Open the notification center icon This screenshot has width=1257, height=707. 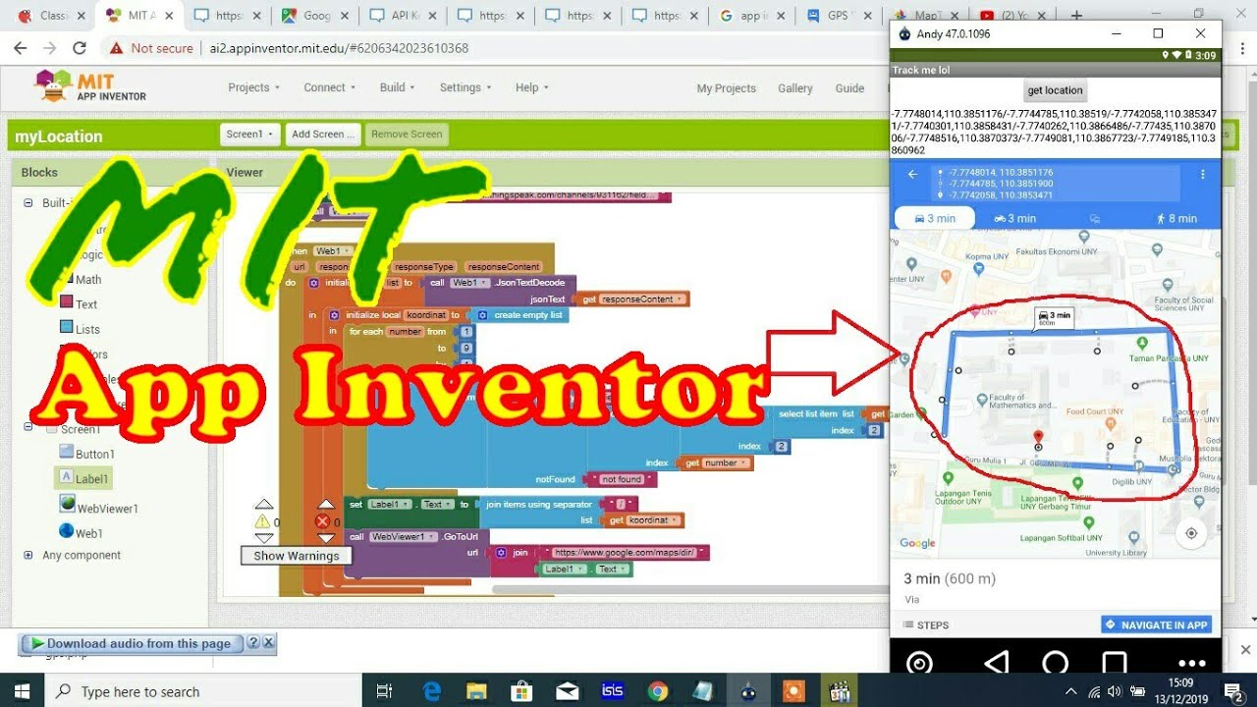(1232, 691)
